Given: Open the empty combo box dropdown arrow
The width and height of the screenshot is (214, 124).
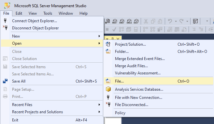Looking at the screenshot, I should tap(207, 21).
